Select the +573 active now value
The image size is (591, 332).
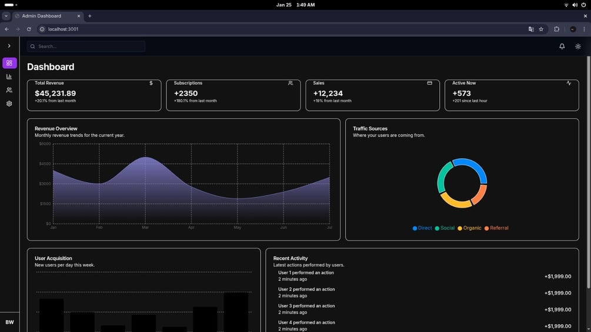[x=462, y=93]
